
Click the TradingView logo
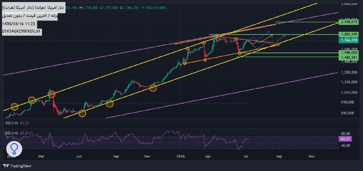point(17,166)
